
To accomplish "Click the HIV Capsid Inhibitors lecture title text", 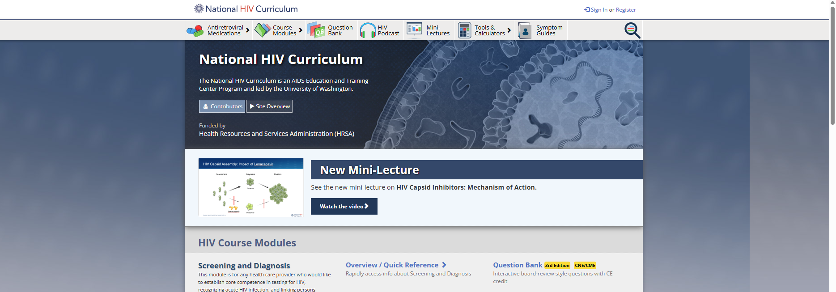I will [x=467, y=187].
